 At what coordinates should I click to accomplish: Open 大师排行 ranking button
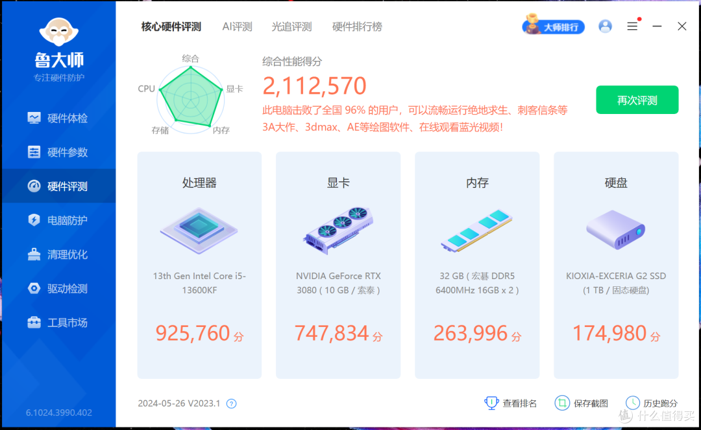coord(554,26)
